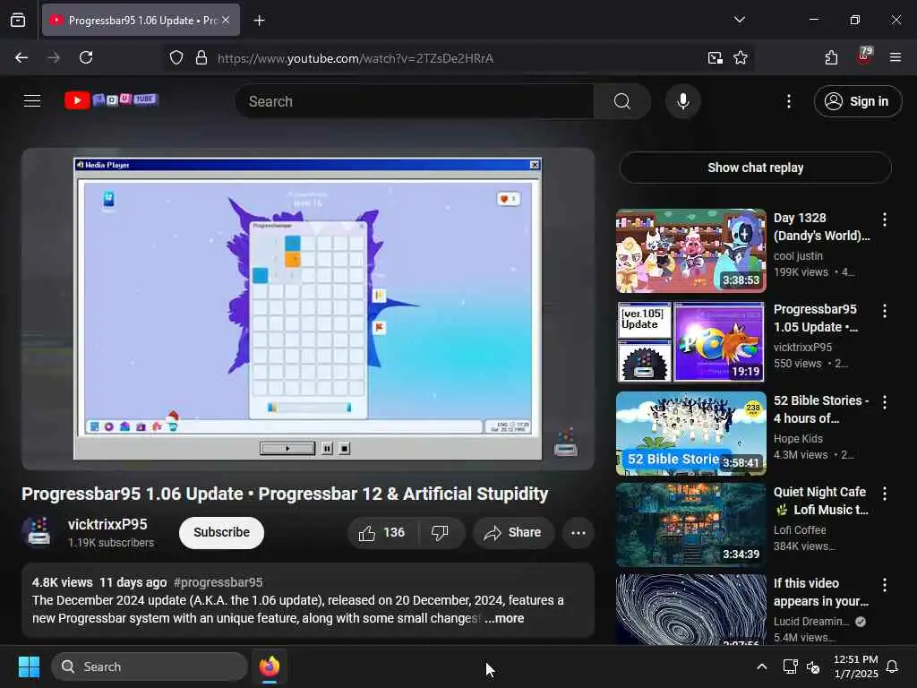
Task: Reload the current page
Action: (86, 57)
